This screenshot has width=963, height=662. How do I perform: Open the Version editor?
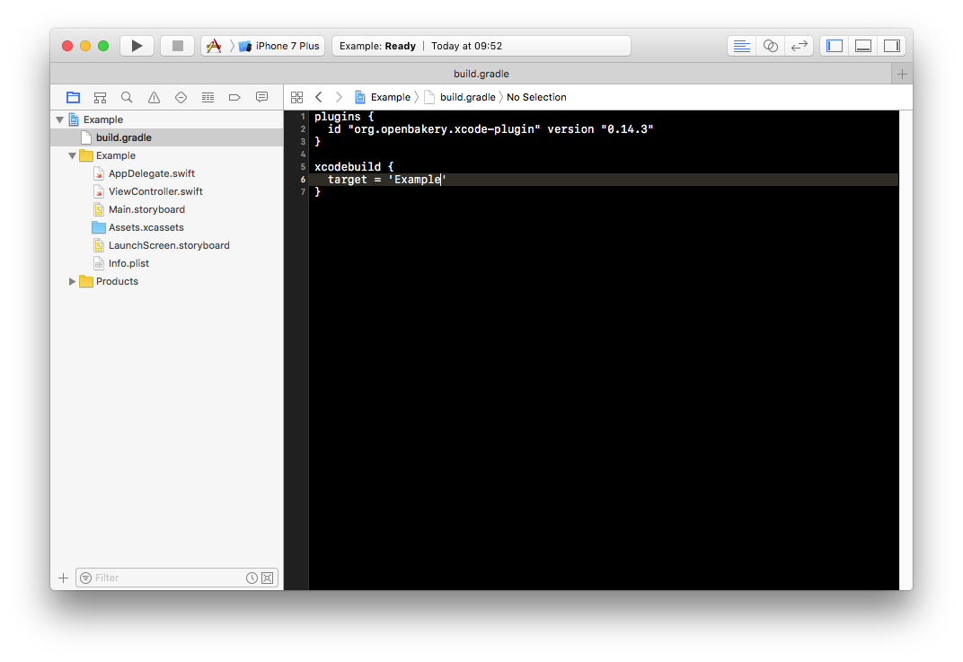pos(799,46)
